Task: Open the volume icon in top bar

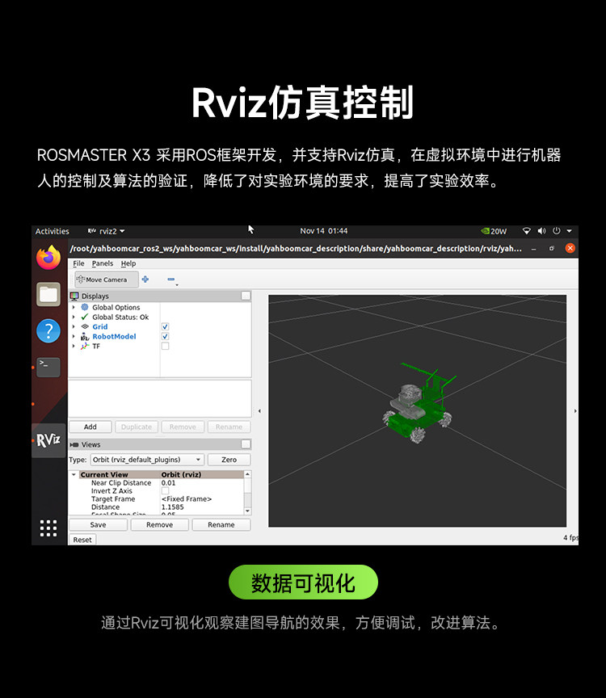Action: point(541,231)
